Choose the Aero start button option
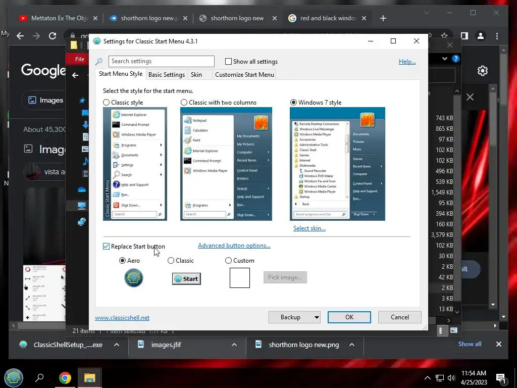Image resolution: width=517 pixels, height=388 pixels. click(122, 261)
